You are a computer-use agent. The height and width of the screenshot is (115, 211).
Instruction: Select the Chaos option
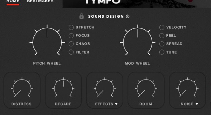(x=71, y=44)
